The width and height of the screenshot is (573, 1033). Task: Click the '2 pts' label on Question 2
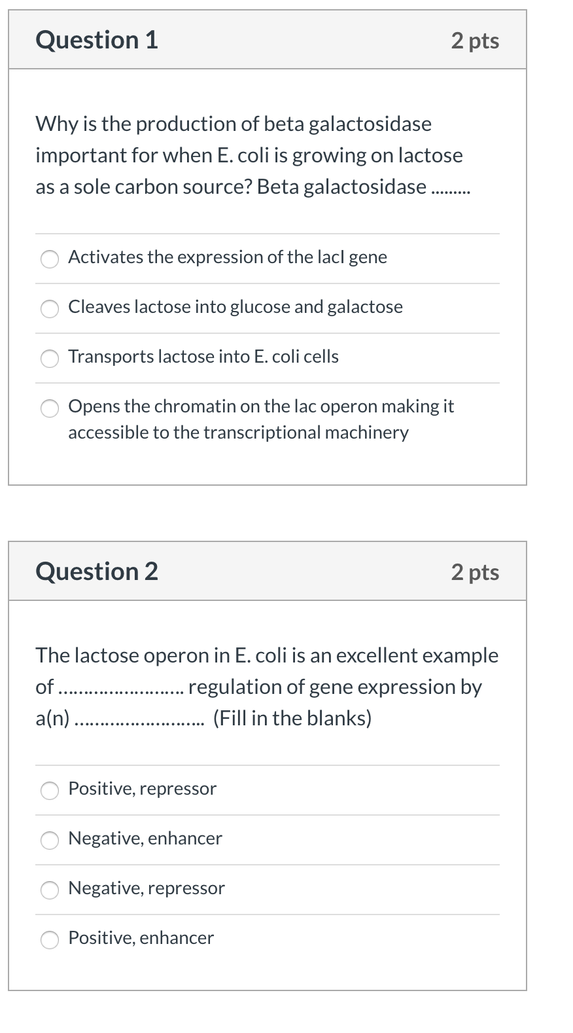click(x=476, y=571)
